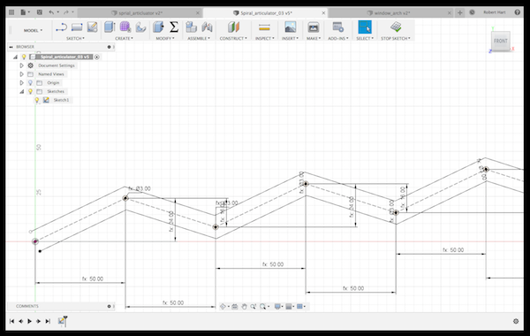The height and width of the screenshot is (336, 530).
Task: Click the Undo arrow icon
Action: (x=51, y=12)
